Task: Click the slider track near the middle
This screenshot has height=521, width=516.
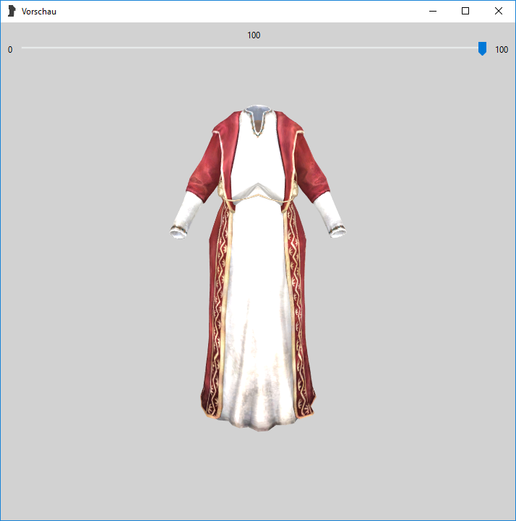Action: [x=254, y=48]
